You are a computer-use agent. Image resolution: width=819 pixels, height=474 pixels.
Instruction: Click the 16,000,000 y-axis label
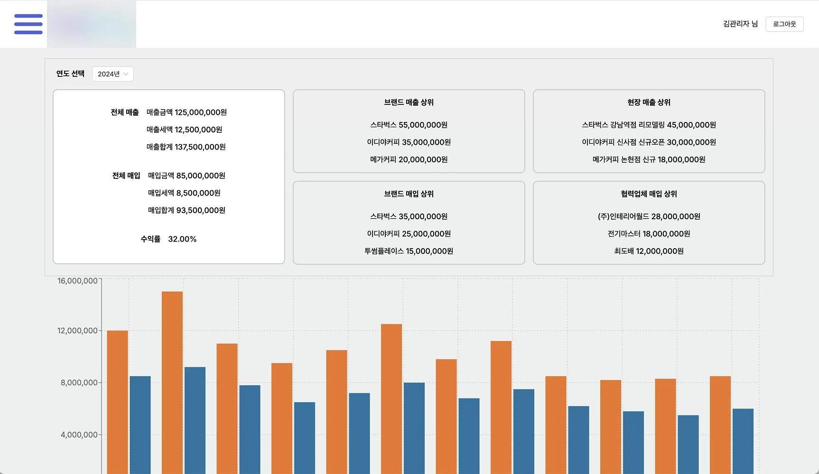[77, 281]
